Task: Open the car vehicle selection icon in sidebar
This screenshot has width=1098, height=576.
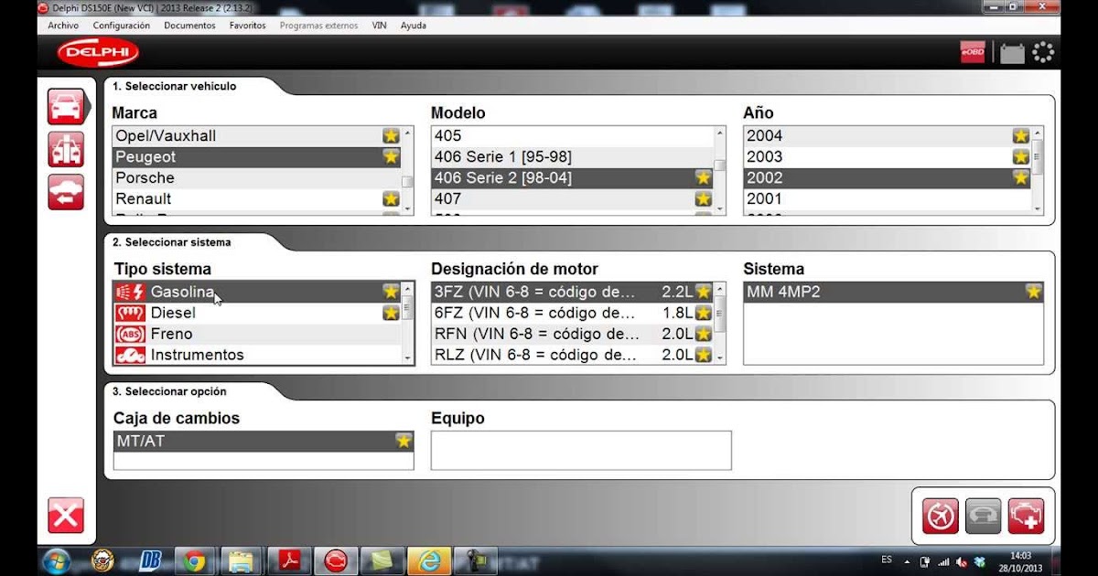Action: point(66,107)
